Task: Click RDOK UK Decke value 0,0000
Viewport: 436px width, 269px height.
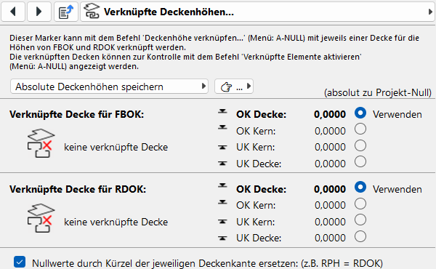Action: [330, 238]
